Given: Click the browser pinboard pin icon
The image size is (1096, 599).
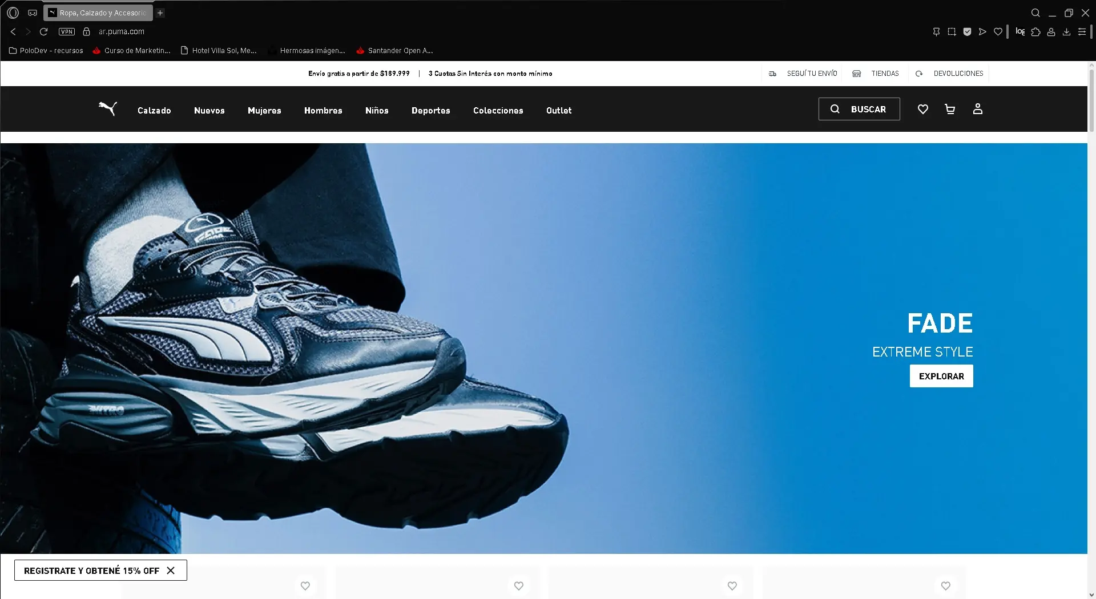Looking at the screenshot, I should pyautogui.click(x=936, y=32).
